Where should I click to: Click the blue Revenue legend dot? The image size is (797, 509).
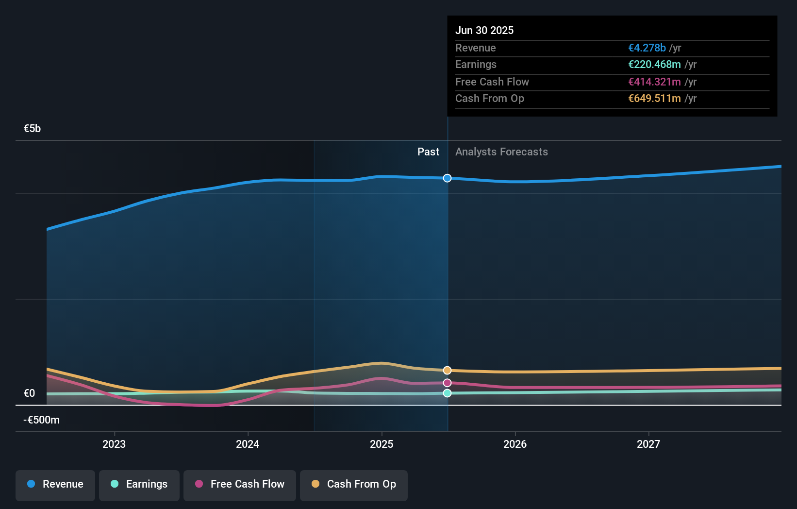[x=30, y=484]
